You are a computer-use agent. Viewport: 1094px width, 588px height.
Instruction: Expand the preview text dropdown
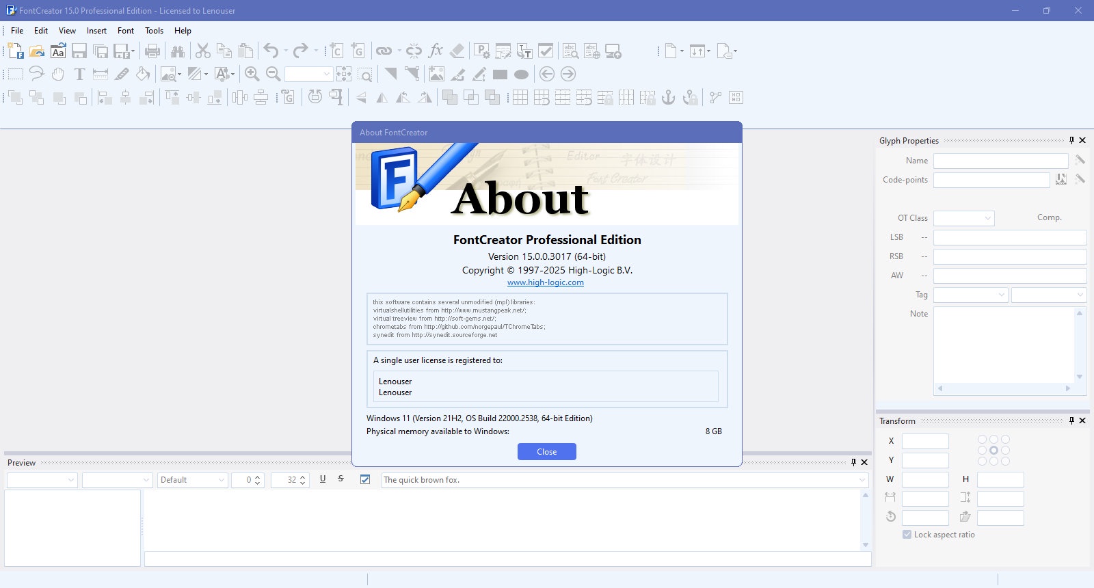[862, 480]
